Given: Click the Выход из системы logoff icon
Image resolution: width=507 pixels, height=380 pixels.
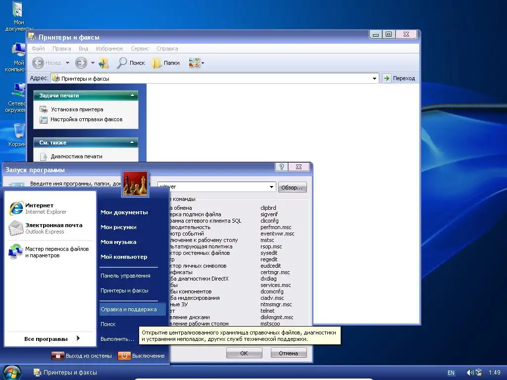Looking at the screenshot, I should point(58,356).
